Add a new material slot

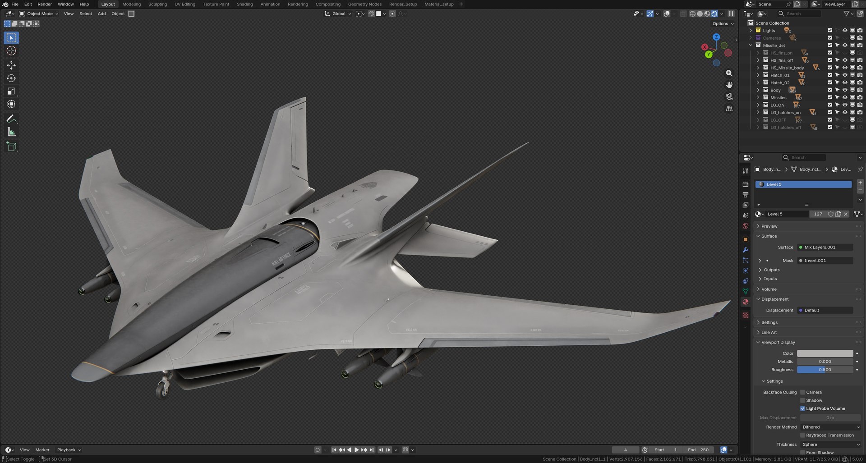860,183
